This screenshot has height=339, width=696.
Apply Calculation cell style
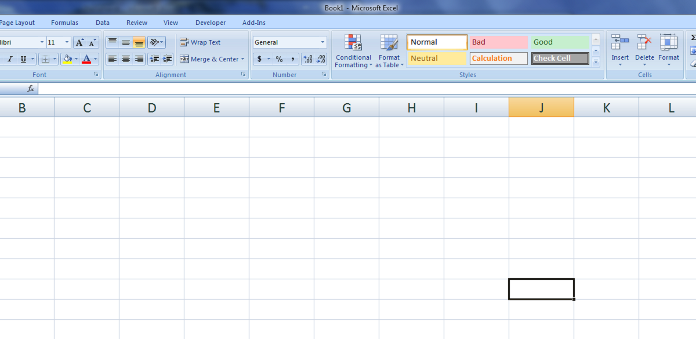(499, 59)
